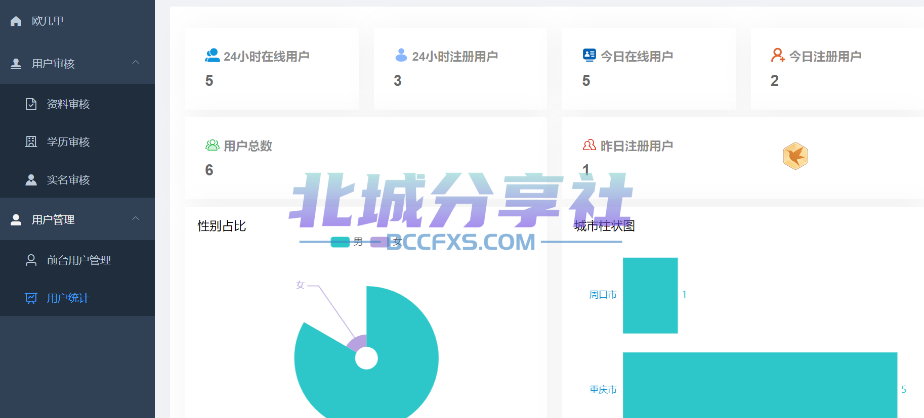Click the 前台用户管理 user outline icon
Viewport: 924px width, 418px height.
31,260
